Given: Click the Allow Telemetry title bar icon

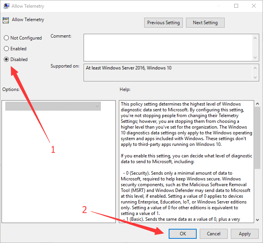Looking at the screenshot, I should (x=7, y=6).
